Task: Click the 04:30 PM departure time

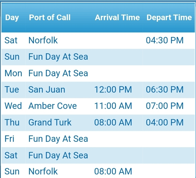Action: tap(165, 40)
